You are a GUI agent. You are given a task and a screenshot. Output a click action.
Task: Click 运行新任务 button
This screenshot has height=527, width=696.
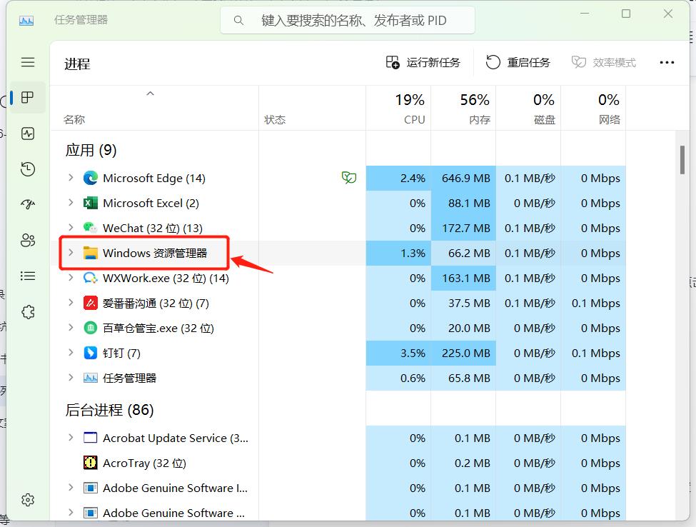[x=423, y=63]
